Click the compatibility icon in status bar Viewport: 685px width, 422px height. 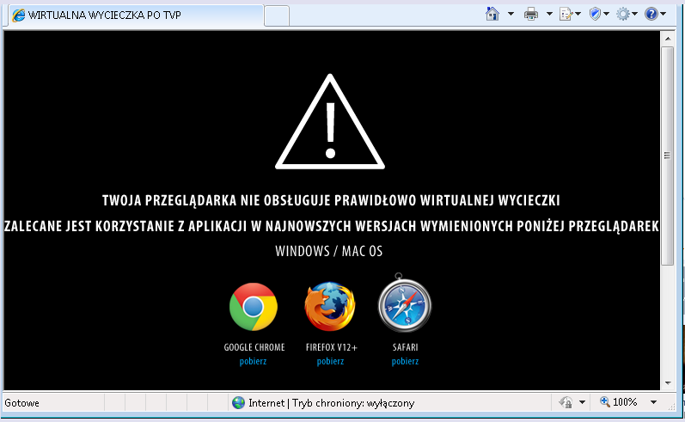(566, 402)
